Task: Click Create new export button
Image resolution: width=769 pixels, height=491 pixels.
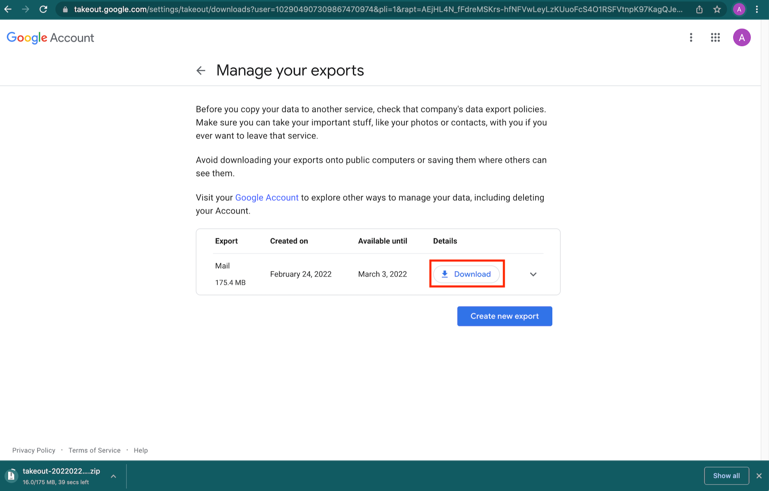Action: (x=504, y=316)
